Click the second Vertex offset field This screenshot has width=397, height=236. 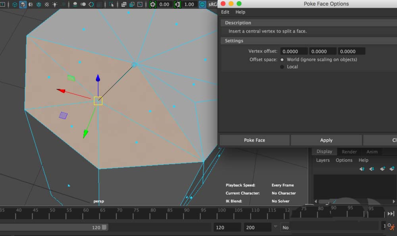pos(322,51)
